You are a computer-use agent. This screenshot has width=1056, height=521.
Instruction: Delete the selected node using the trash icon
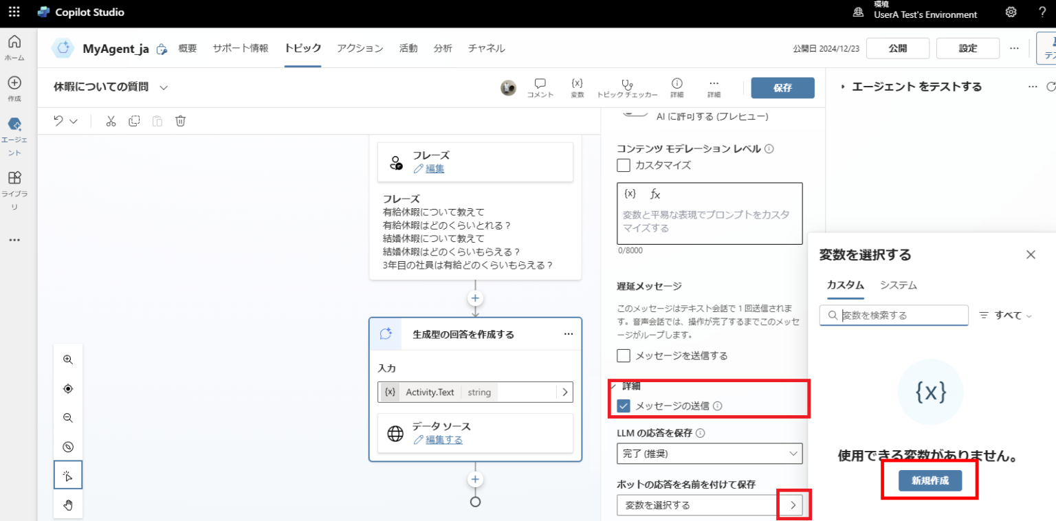pyautogui.click(x=180, y=120)
